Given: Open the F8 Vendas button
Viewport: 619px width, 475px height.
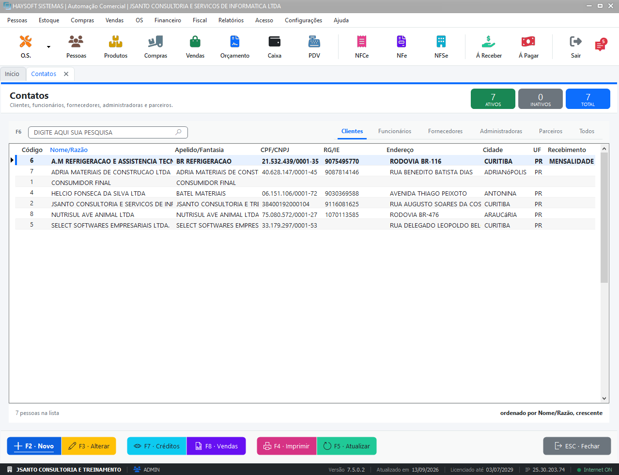Looking at the screenshot, I should pos(216,446).
